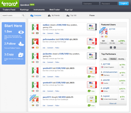Click paco971's challenge avatar
The image size is (131, 113).
pos(35,99)
